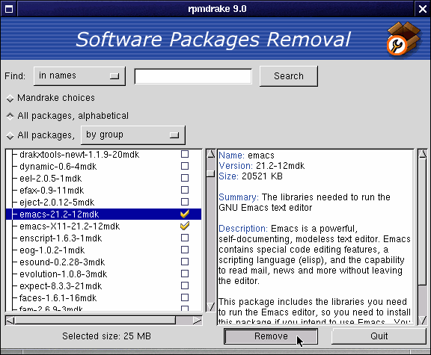Uncheck the emacs-X11-21.2-12mdk checkmark
The height and width of the screenshot is (355, 431).
point(185,226)
